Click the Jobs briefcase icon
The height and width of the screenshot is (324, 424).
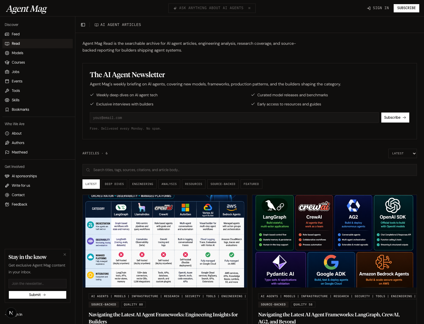tap(7, 72)
